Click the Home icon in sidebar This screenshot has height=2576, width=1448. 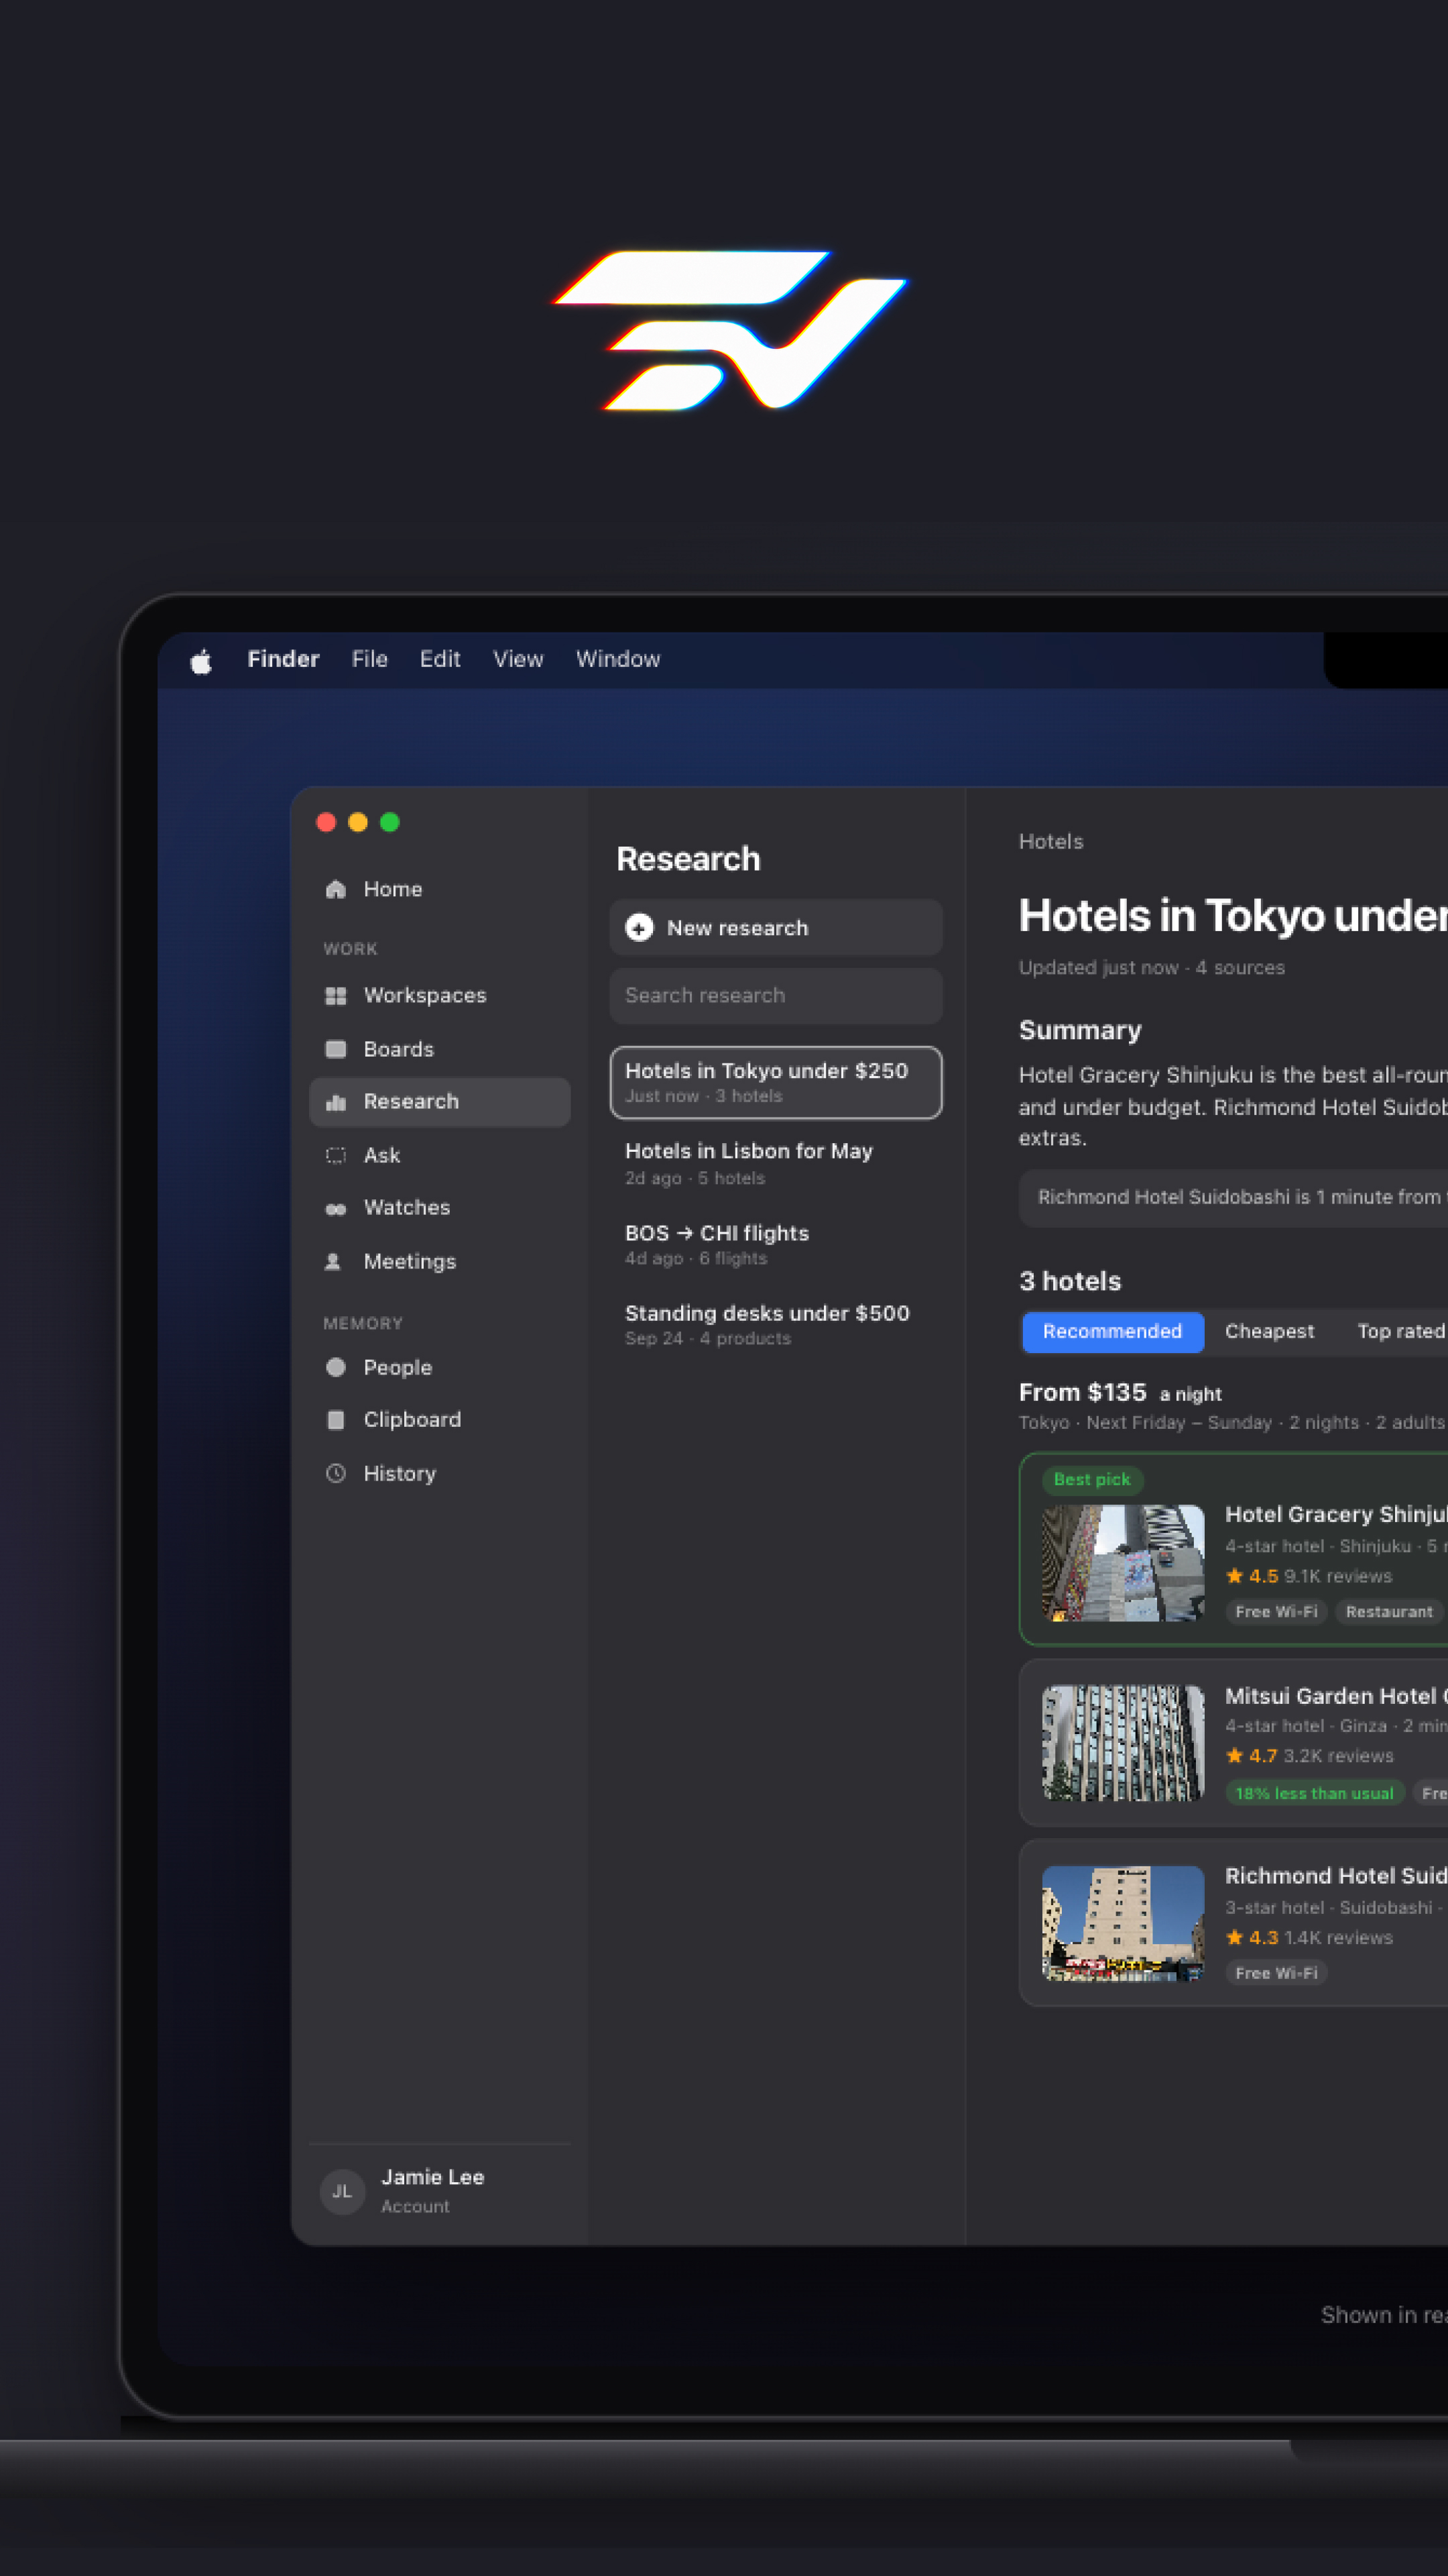tap(336, 889)
